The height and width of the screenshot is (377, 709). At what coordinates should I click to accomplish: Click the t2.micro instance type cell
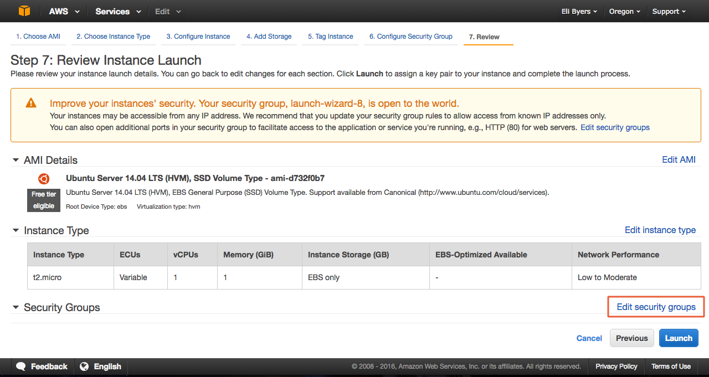(70, 277)
